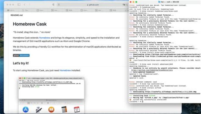Click the translate icon in address bar

(124, 5)
